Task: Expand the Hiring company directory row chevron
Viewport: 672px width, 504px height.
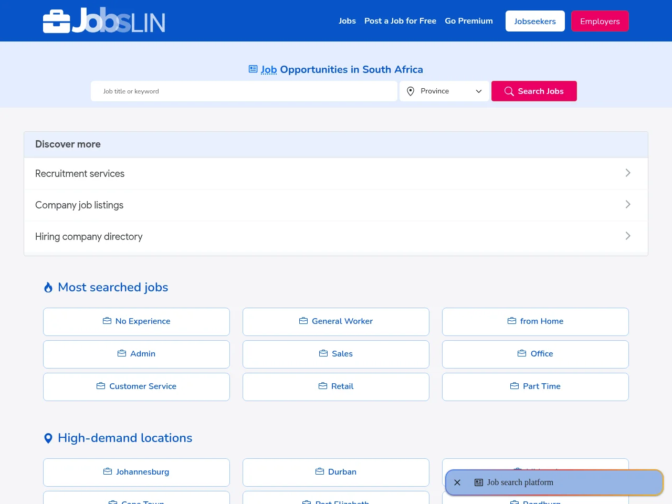Action: (628, 236)
